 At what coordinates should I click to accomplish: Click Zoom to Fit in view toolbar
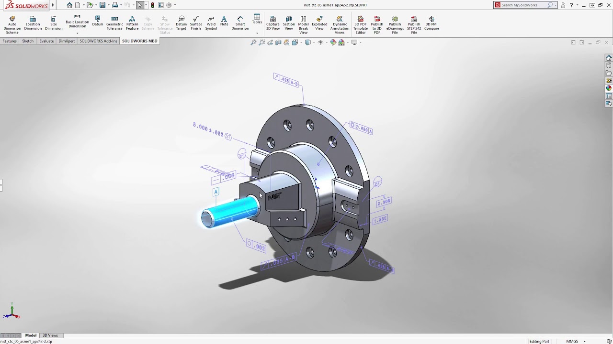pos(253,43)
